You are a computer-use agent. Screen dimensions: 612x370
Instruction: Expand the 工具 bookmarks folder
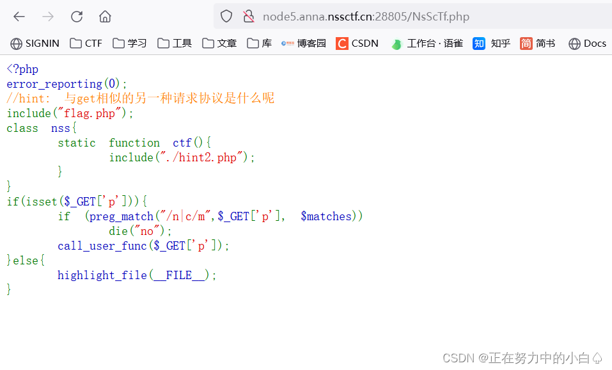(173, 44)
